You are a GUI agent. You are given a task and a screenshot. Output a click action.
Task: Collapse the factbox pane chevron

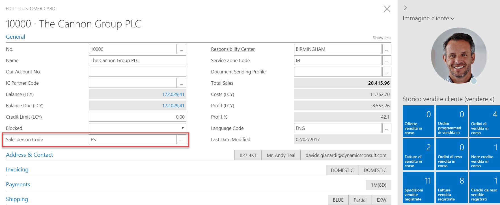405,8
